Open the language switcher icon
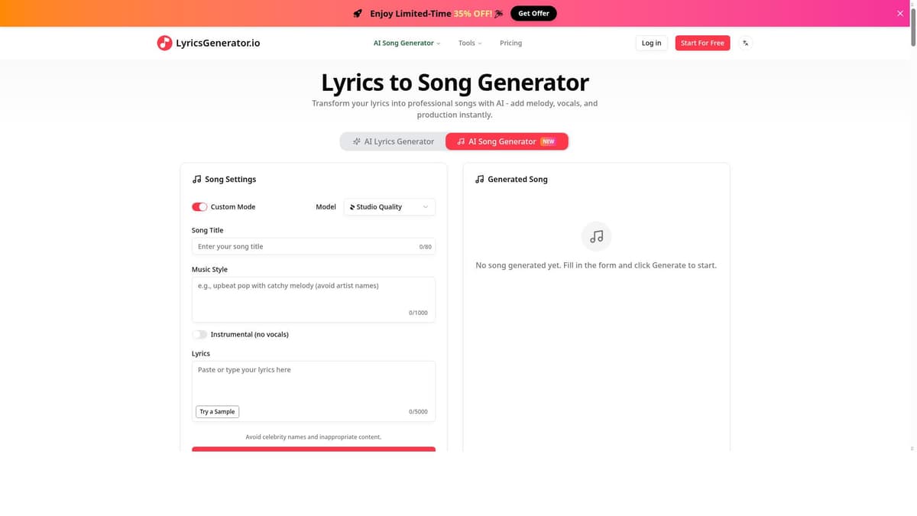The height and width of the screenshot is (516, 917). (x=745, y=43)
